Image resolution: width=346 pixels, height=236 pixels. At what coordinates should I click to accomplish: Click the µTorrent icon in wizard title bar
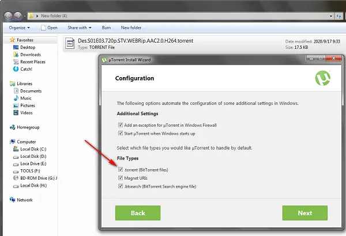click(x=104, y=60)
